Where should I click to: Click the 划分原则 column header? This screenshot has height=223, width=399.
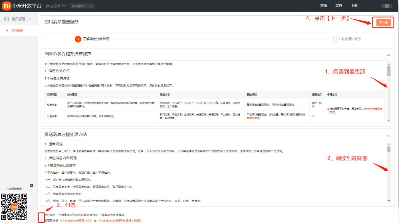click(72, 94)
